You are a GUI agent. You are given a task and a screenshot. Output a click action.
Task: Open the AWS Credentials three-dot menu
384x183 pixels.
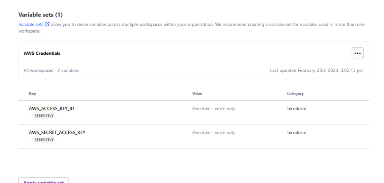click(x=357, y=53)
